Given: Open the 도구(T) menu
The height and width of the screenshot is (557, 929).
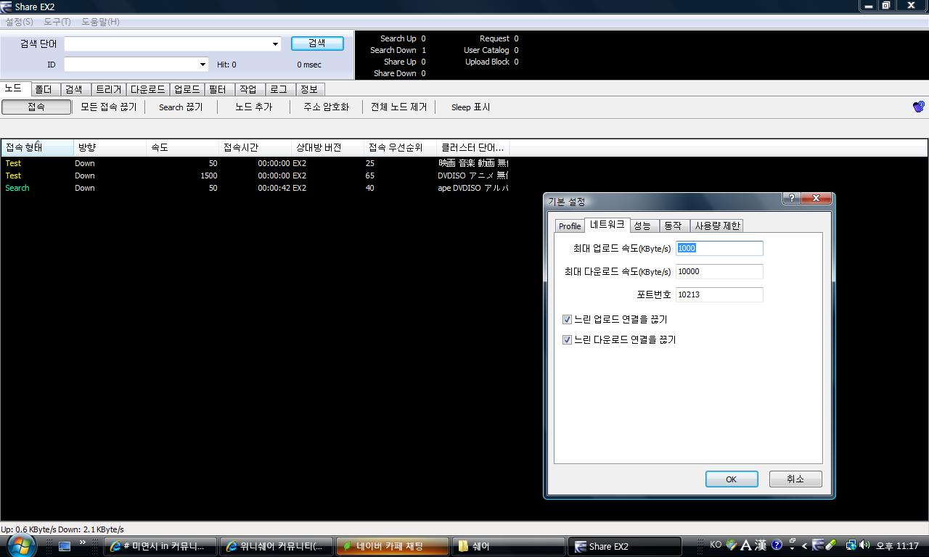Looking at the screenshot, I should 57,22.
